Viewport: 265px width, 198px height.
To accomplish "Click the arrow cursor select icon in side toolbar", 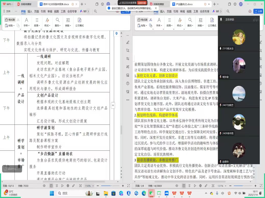I will pos(128,50).
